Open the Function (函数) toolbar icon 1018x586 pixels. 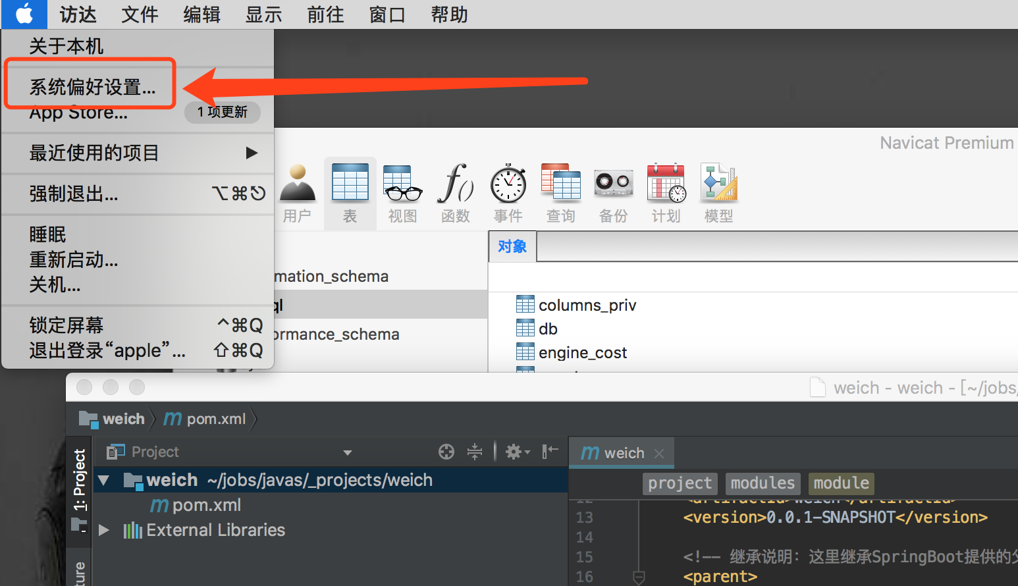click(x=455, y=192)
